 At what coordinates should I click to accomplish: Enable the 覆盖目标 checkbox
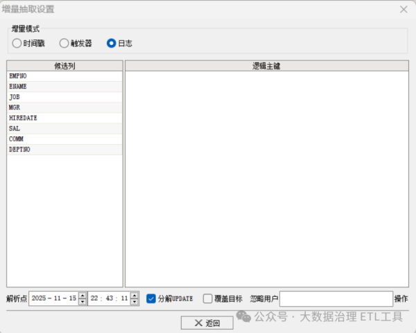coord(207,298)
